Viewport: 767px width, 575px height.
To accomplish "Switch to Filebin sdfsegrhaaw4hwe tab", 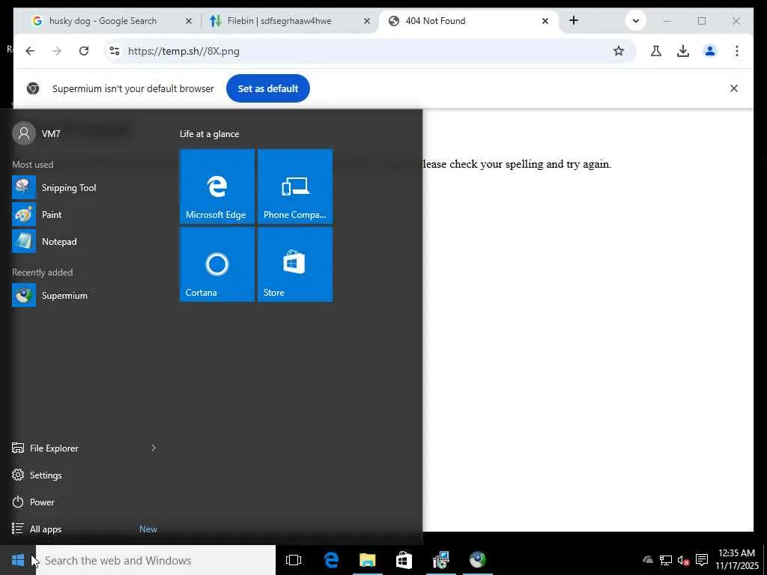I will pos(270,21).
